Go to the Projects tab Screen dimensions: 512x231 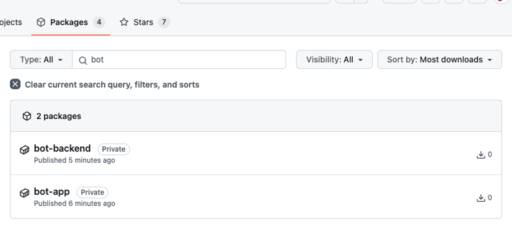tap(10, 22)
